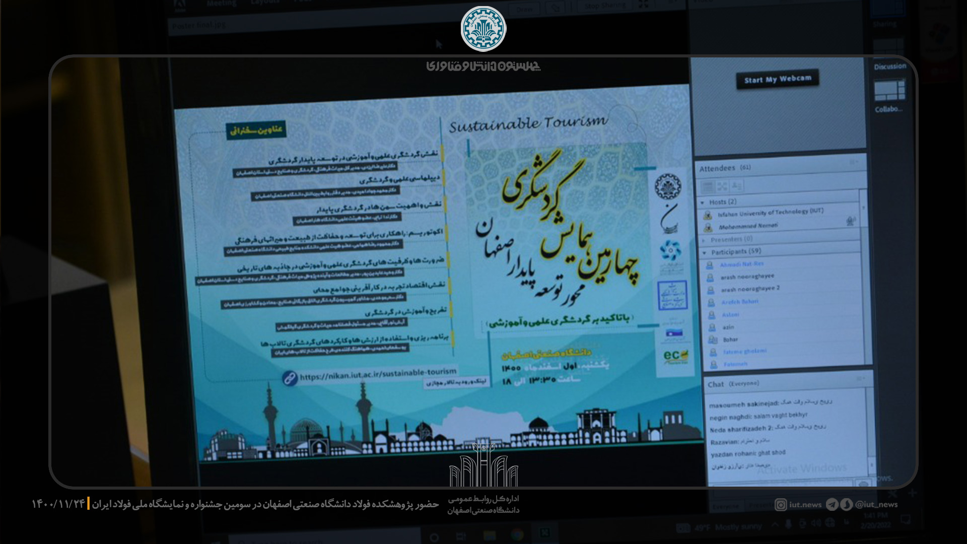This screenshot has height=544, width=967.
Task: Click the chain link icon on poster
Action: coord(290,378)
